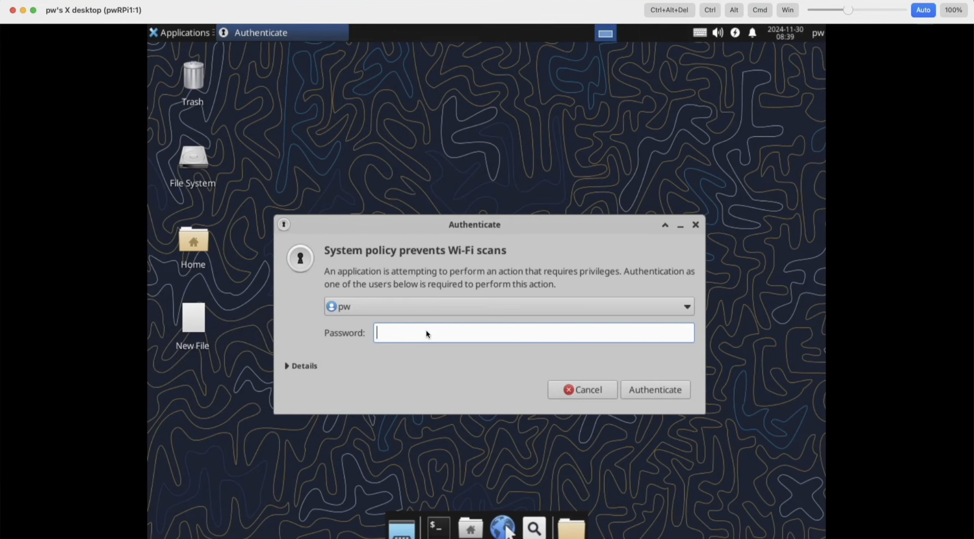Screen dimensions: 974x539
Task: Launch the terminal from the dock
Action: (438, 528)
